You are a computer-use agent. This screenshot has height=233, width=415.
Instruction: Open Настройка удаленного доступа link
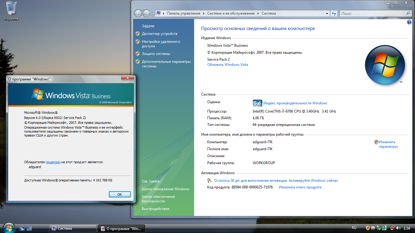click(x=161, y=44)
